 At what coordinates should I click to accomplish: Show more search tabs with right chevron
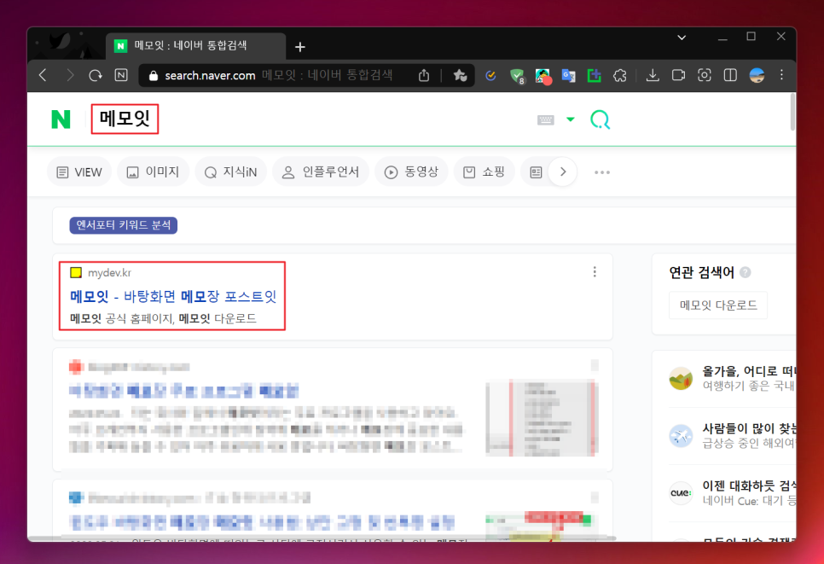pos(563,172)
